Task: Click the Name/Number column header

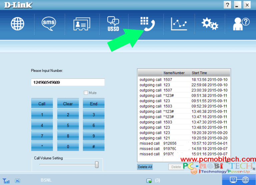Action: tap(177, 73)
